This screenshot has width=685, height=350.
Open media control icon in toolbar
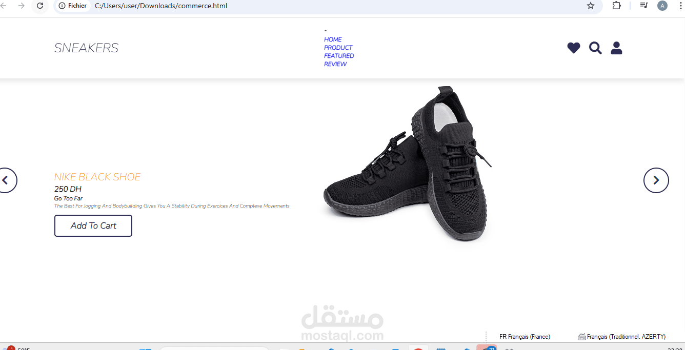644,6
